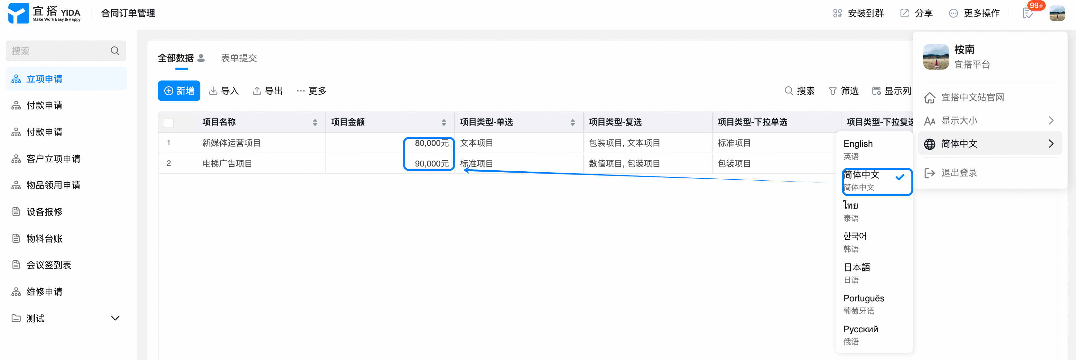Click the search magnifier icon in sidebar
This screenshot has height=360, width=1076.
[x=115, y=51]
